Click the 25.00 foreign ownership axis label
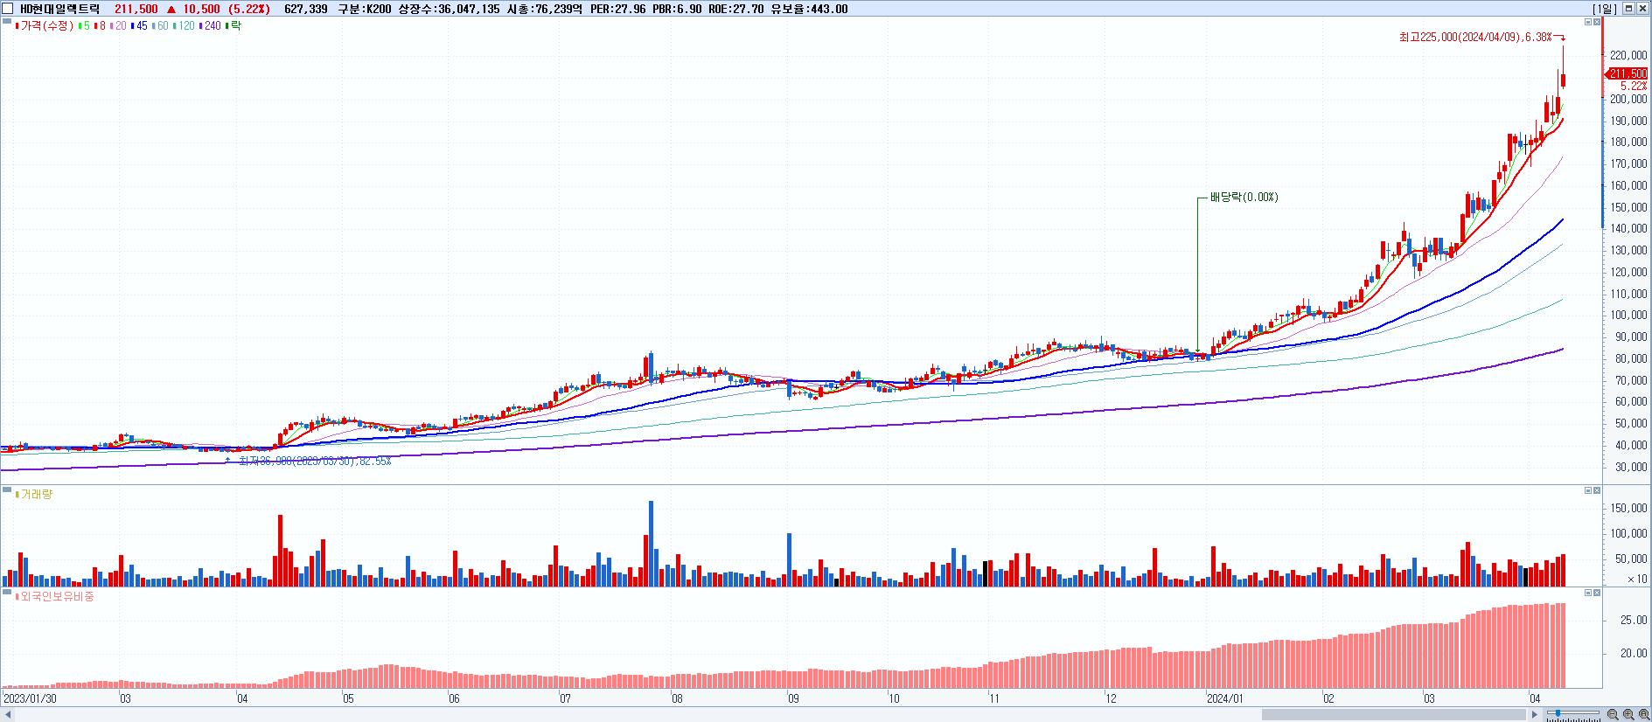Viewport: 1652px width, 722px height. [1635, 620]
